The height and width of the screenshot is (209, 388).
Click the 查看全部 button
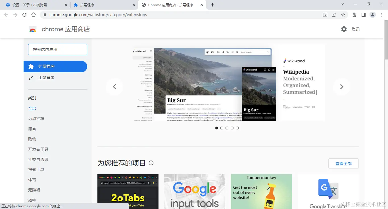point(343,163)
